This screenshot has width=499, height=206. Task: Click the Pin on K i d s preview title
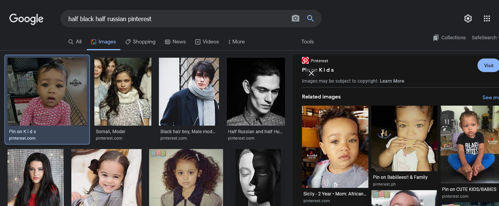(318, 70)
